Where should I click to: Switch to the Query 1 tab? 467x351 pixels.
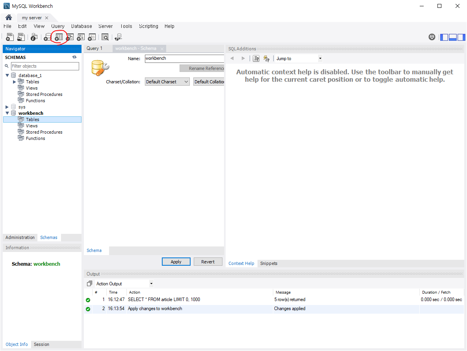(x=95, y=48)
